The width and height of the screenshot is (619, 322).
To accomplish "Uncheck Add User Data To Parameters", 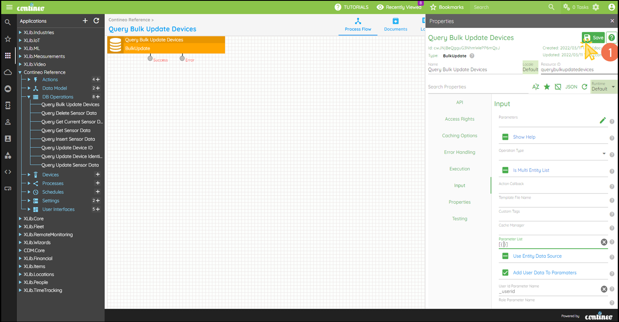I will 505,273.
